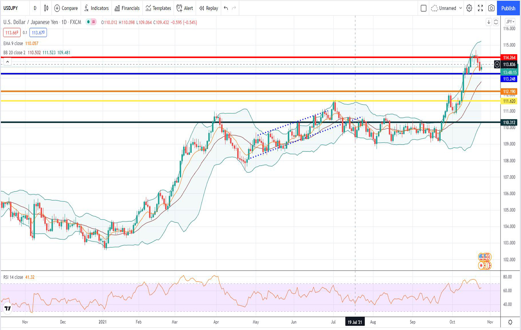
Task: Toggle auto-fit refresh icon near JPY
Action: 496,22
